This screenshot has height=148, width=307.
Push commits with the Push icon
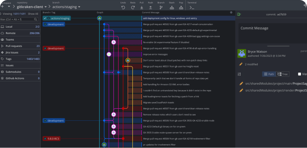(150, 8)
